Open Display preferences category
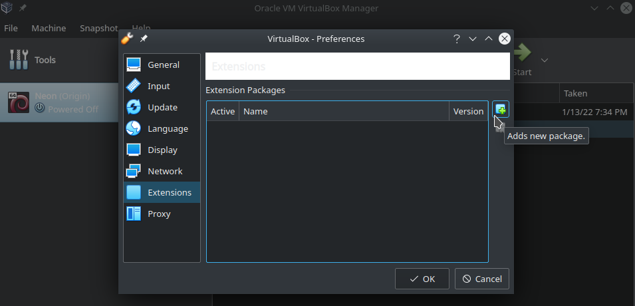This screenshot has width=635, height=306. pyautogui.click(x=162, y=150)
